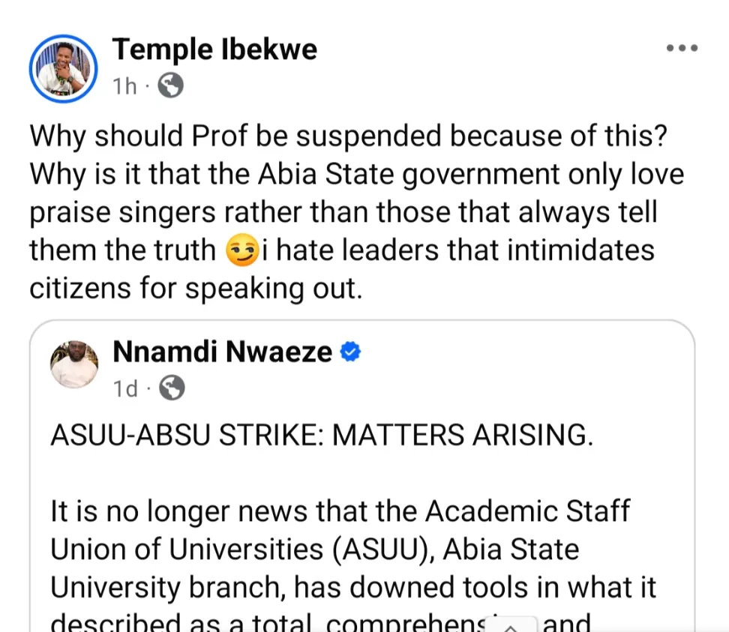Screen dimensions: 729x632
Task: Open the post via the 1h timestamp
Action: pos(124,86)
